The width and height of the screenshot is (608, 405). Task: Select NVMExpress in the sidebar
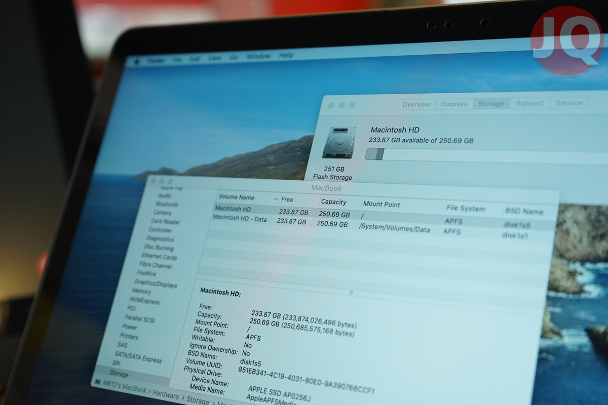tap(144, 301)
